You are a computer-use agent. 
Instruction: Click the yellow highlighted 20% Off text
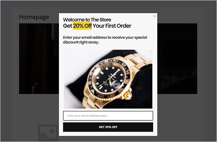[x=82, y=26]
